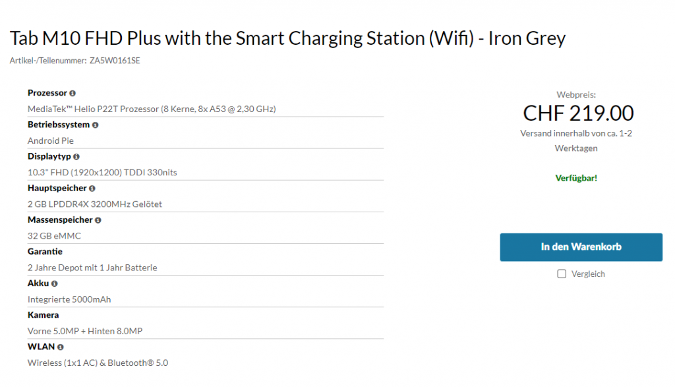Click the In den Warenkorb button
Screen dimensions: 675x387
pyautogui.click(x=581, y=247)
